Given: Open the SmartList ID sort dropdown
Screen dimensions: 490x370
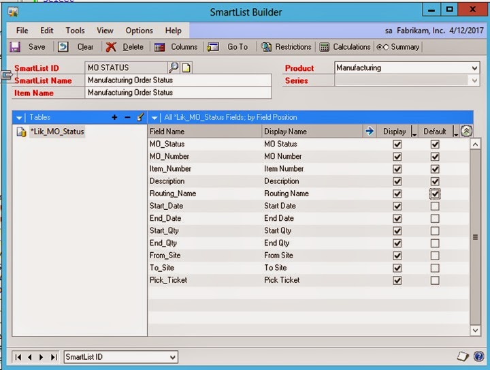Looking at the screenshot, I should point(172,357).
